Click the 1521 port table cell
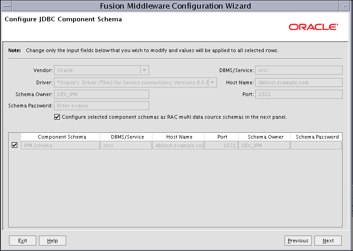Viewport: 353px width, 251px height. coord(221,145)
